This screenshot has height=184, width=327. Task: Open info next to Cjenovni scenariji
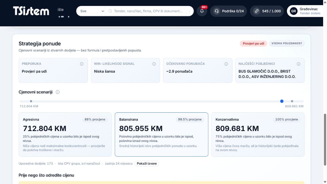(x=58, y=92)
